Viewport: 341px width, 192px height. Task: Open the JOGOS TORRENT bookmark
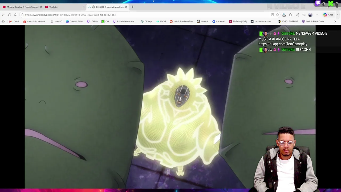point(288,21)
